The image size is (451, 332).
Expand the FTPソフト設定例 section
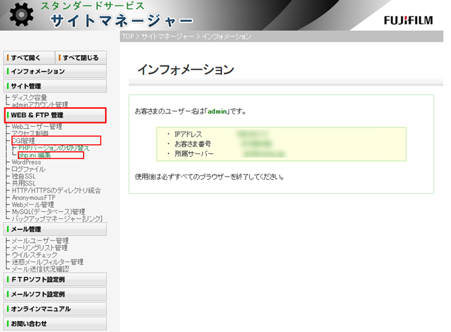[x=55, y=280]
